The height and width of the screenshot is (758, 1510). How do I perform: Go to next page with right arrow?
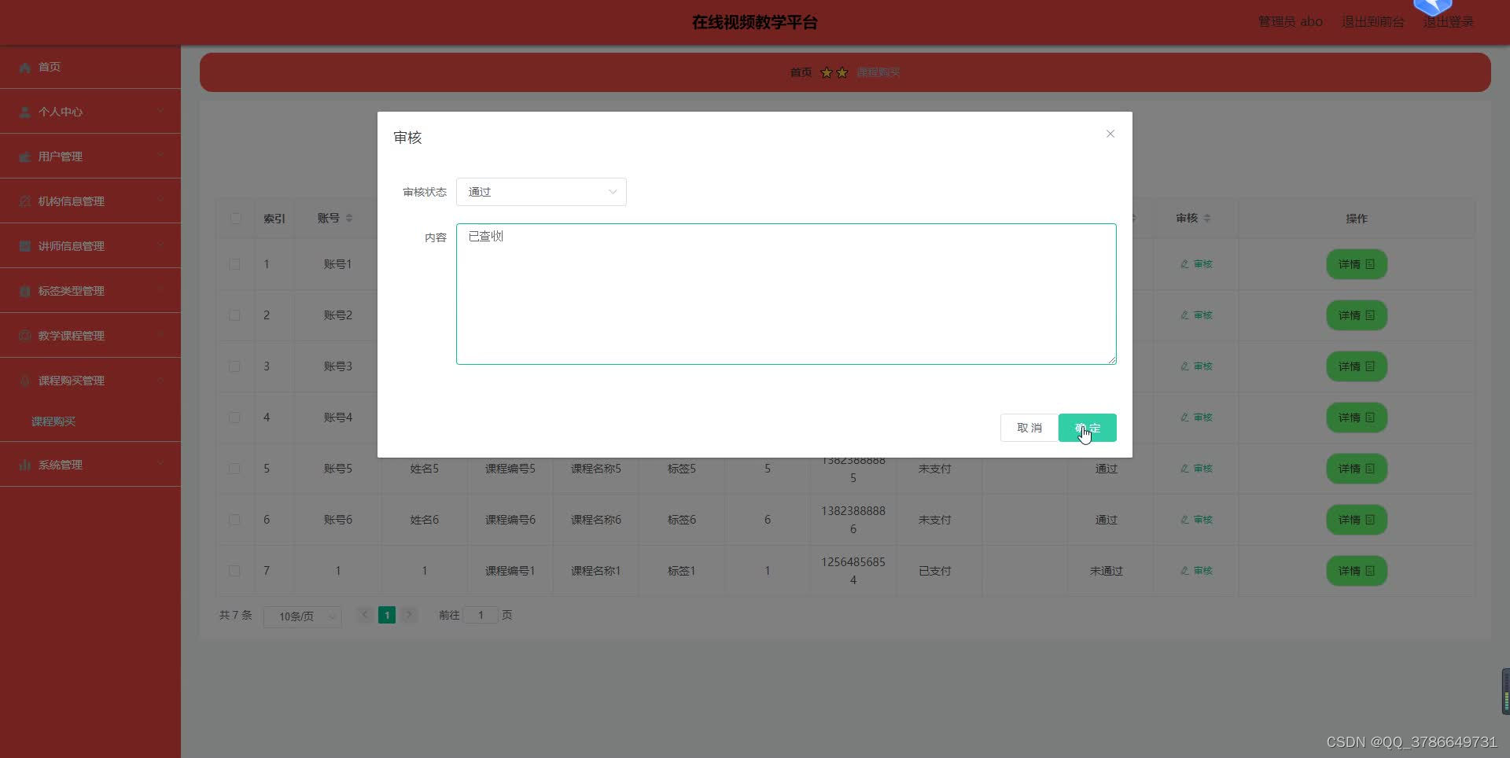point(409,615)
